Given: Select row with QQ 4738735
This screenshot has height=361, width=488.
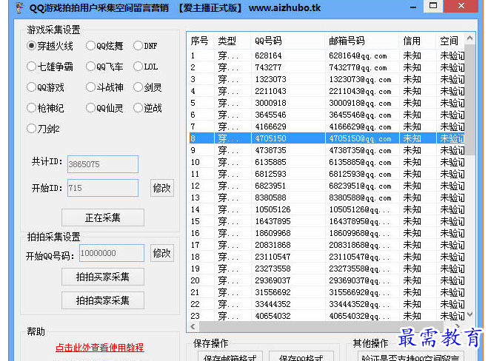Looking at the screenshot, I should pyautogui.click(x=326, y=150).
